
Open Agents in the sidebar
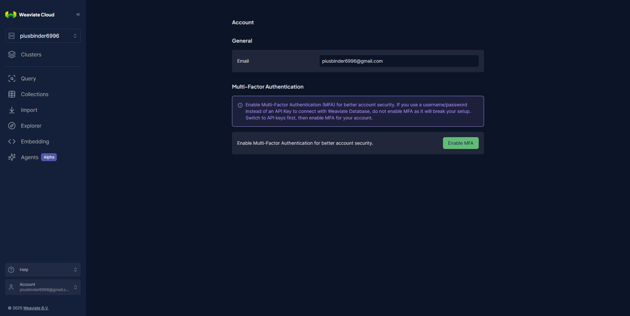point(30,157)
